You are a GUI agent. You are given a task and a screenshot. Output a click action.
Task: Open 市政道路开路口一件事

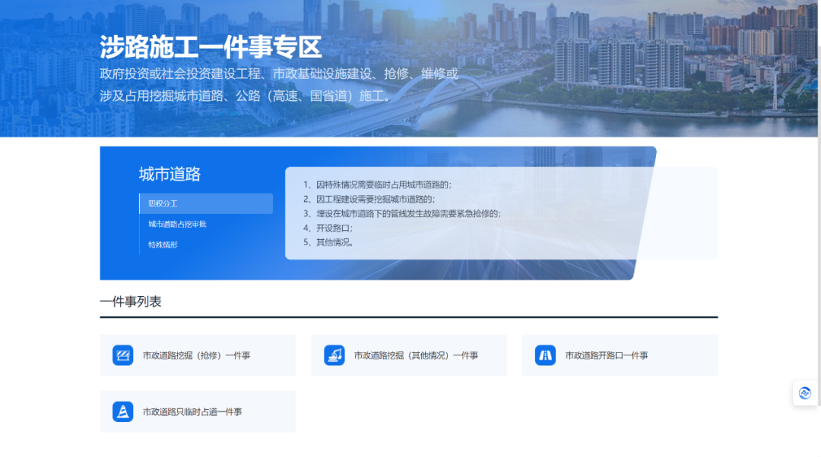tap(620, 355)
